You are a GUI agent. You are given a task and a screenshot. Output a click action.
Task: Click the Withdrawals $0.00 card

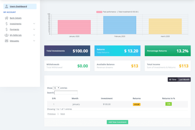point(67,66)
